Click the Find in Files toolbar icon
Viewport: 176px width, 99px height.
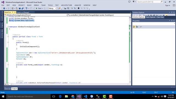[x=59, y=9]
